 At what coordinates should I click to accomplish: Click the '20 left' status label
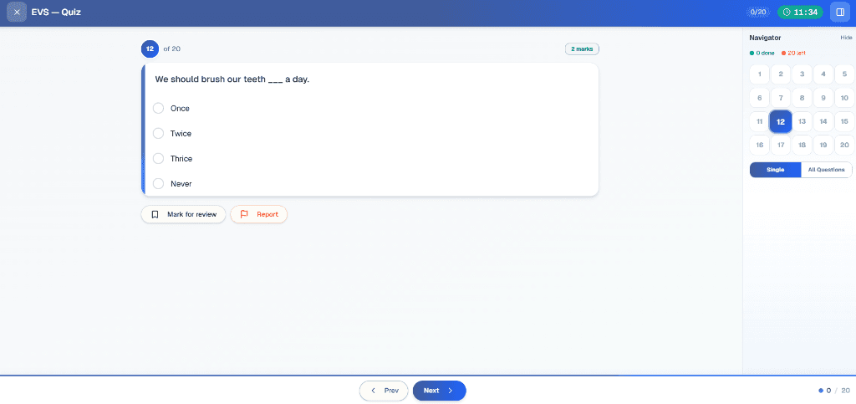click(793, 53)
